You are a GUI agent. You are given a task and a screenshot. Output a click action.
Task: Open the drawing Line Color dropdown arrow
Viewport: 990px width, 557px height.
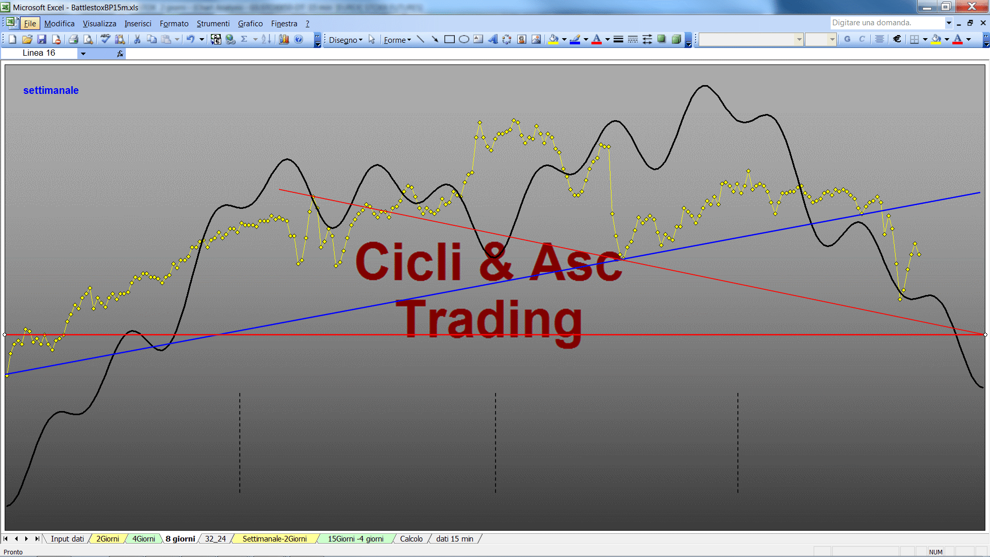[586, 39]
